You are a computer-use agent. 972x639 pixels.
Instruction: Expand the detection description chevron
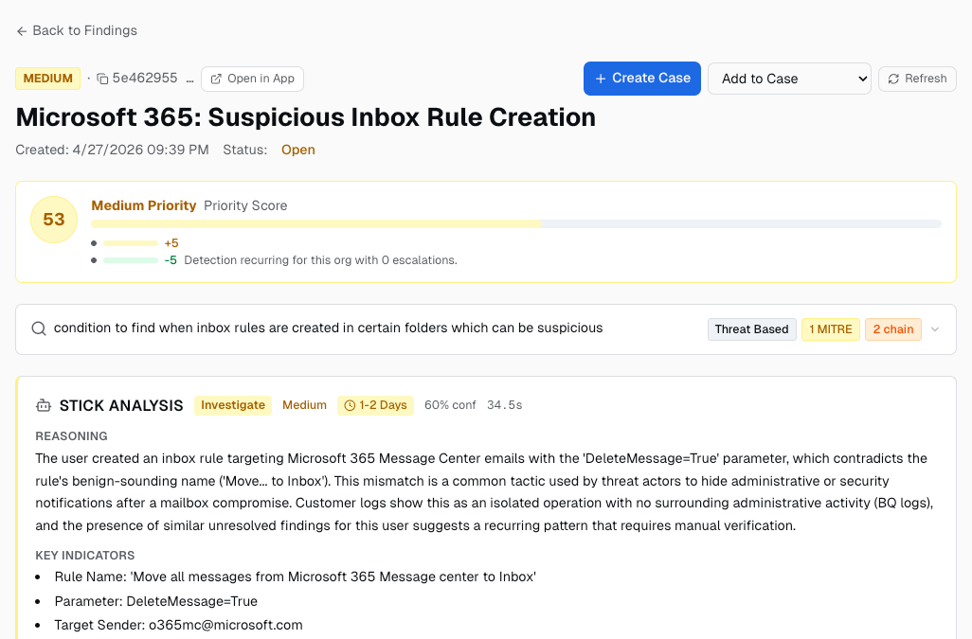click(935, 329)
